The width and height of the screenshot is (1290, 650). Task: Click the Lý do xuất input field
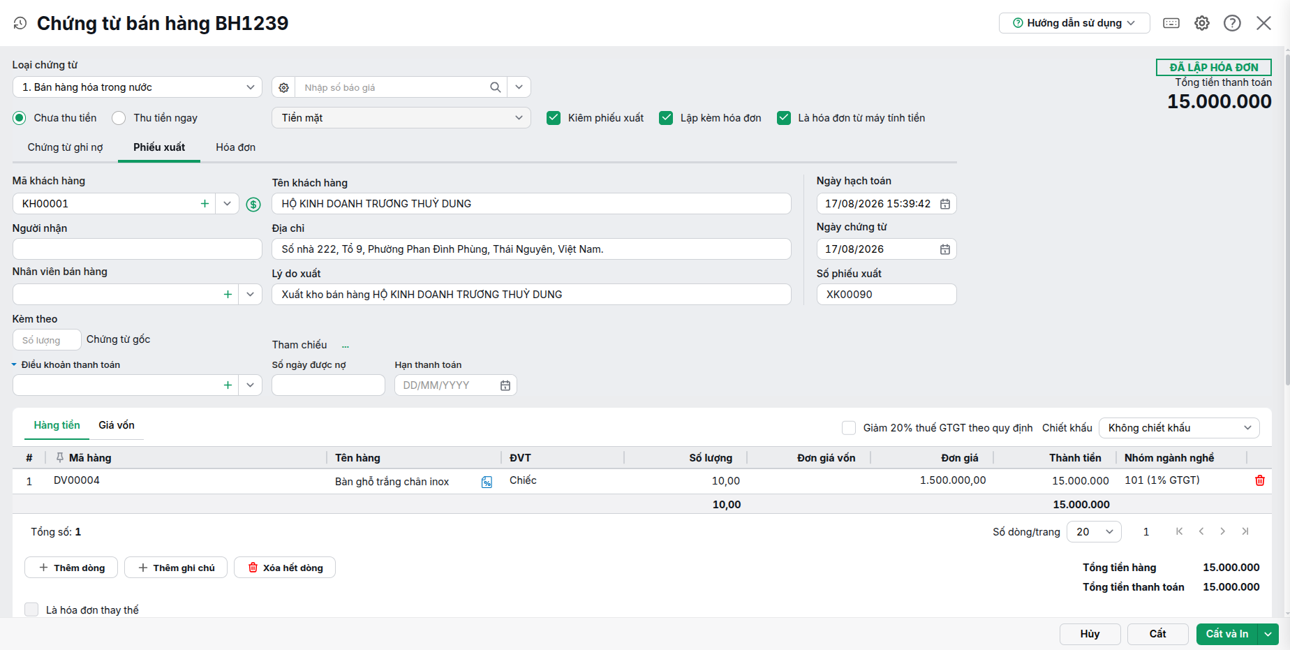(531, 295)
